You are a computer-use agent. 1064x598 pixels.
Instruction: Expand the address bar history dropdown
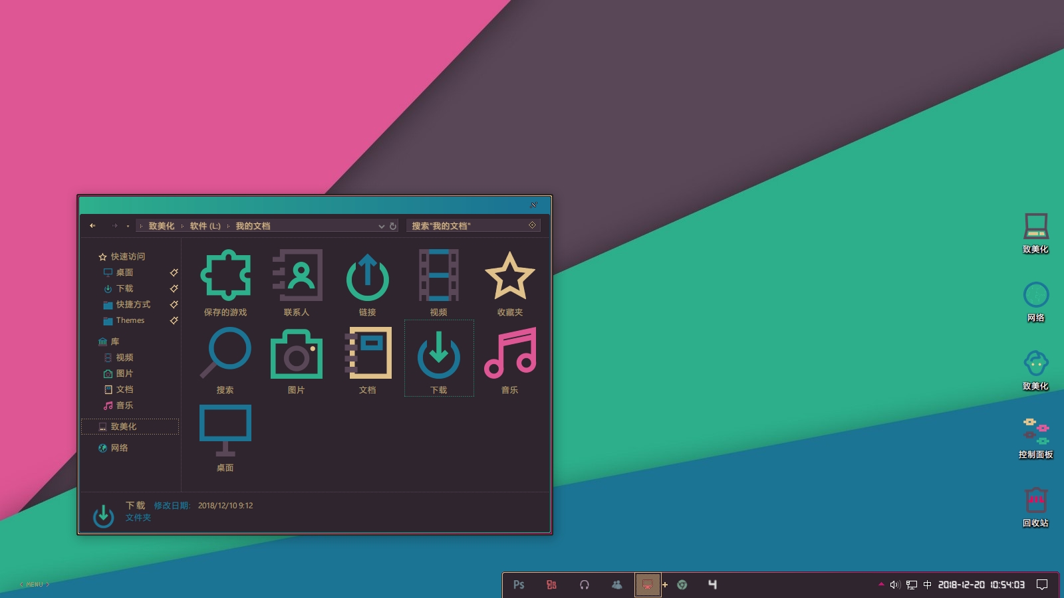(382, 226)
